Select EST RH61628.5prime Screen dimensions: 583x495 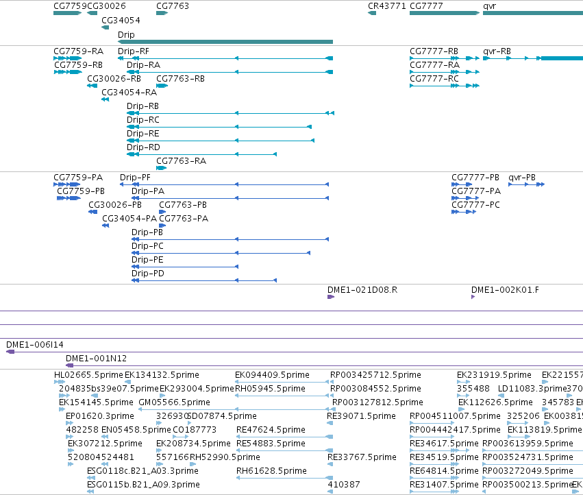272,471
